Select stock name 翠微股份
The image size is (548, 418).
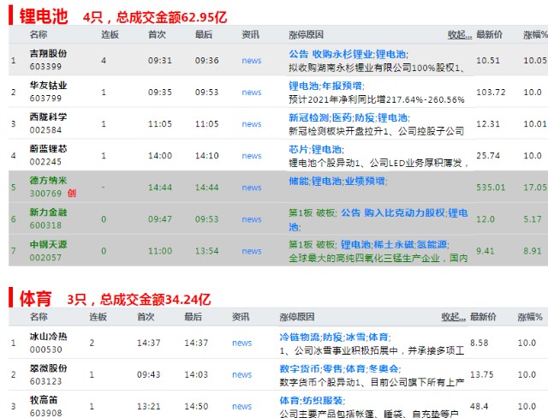(48, 368)
